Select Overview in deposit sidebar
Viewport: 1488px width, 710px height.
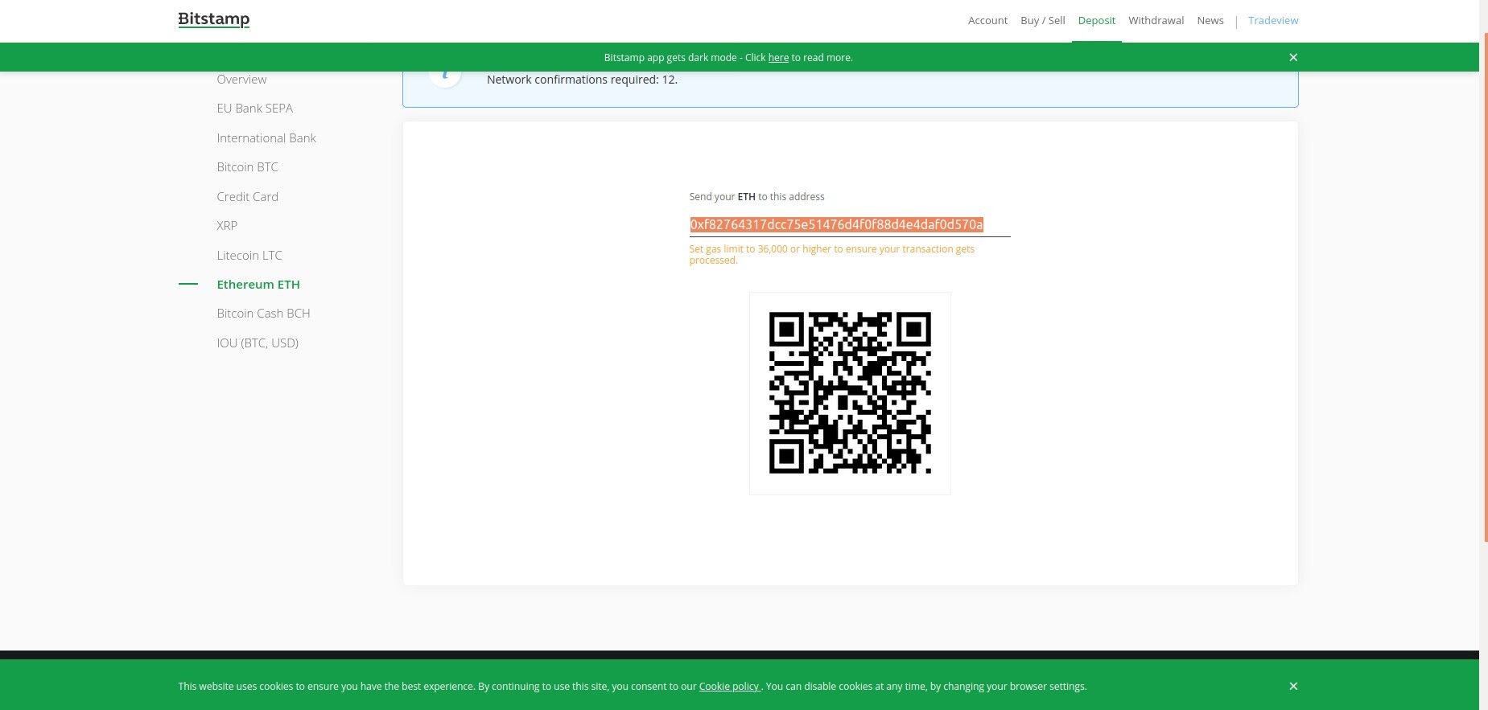241,80
